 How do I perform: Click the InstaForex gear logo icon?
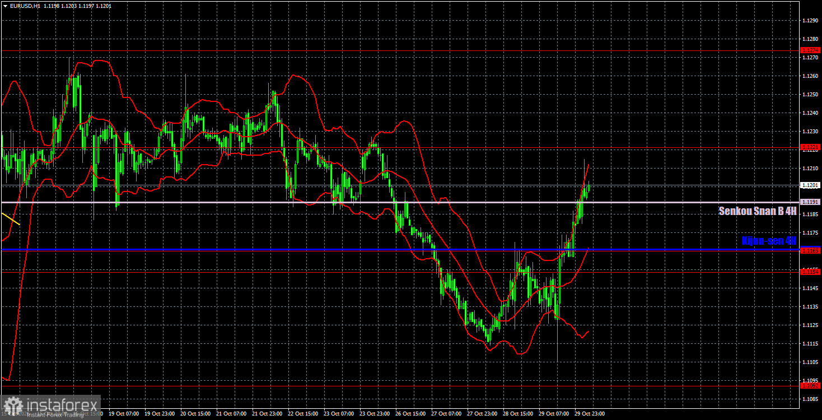12,405
